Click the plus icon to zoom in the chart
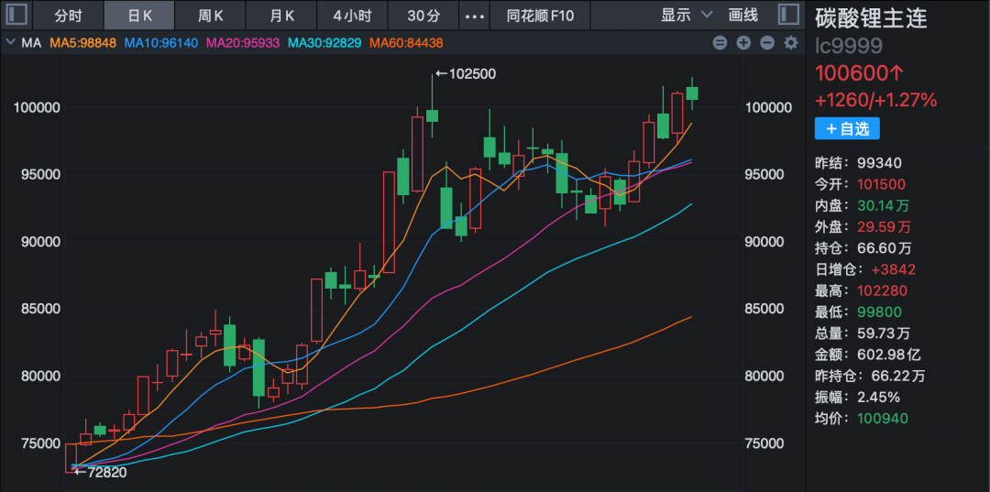Viewport: 990px width, 492px height. (743, 43)
